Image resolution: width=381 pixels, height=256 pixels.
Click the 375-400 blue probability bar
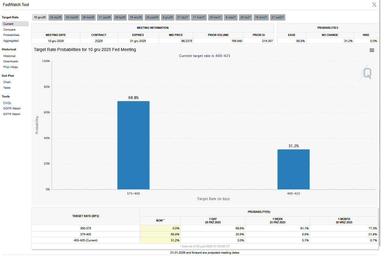133,145
